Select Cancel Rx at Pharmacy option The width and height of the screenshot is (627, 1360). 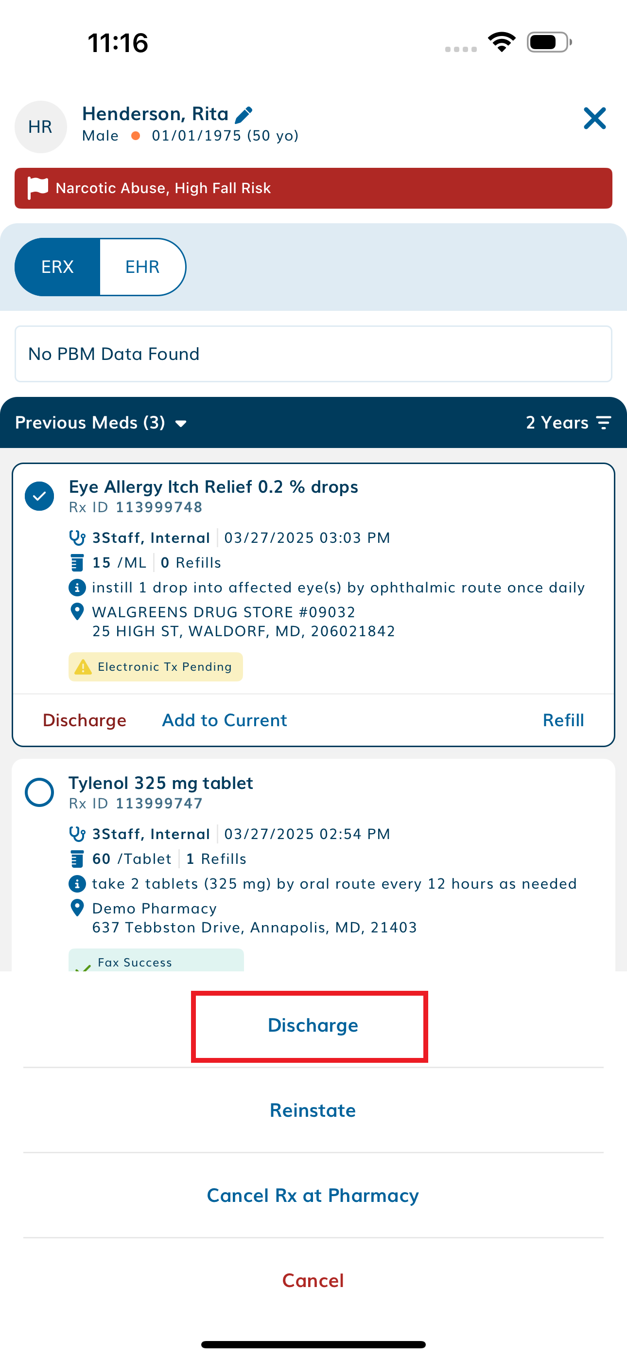pyautogui.click(x=313, y=1195)
